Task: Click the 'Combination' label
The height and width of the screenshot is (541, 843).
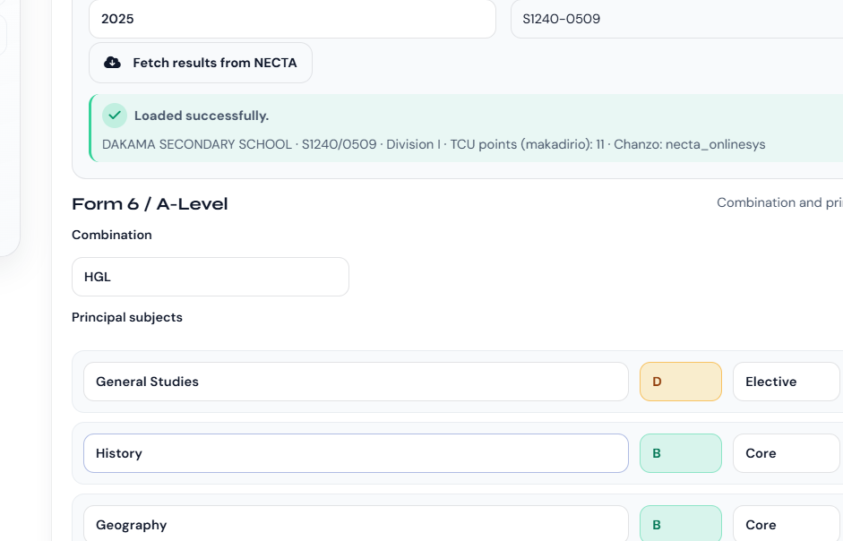Action: pos(112,235)
